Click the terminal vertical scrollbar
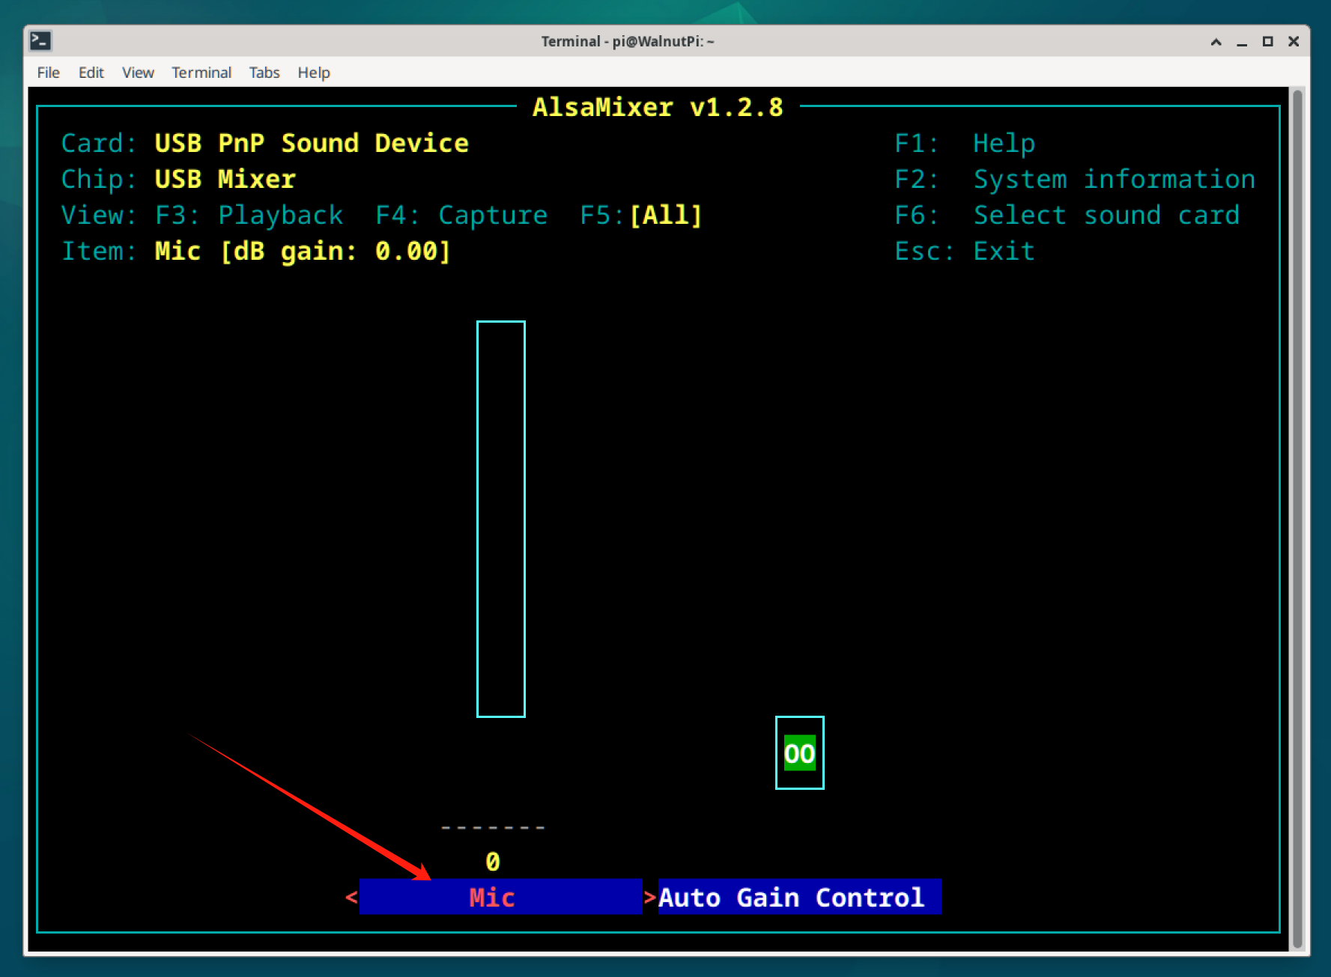The height and width of the screenshot is (977, 1331). coord(1298,519)
